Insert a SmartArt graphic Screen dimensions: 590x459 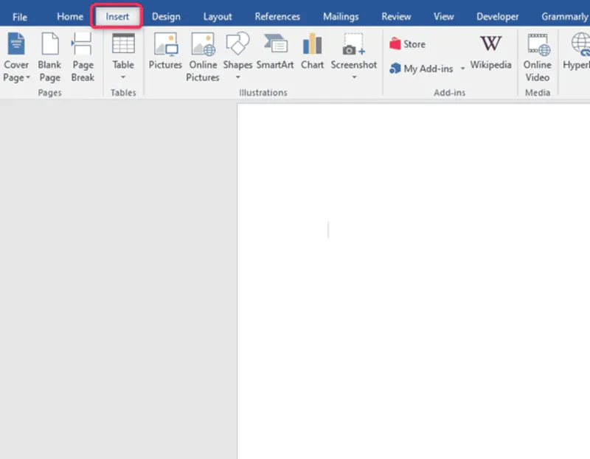pos(275,52)
